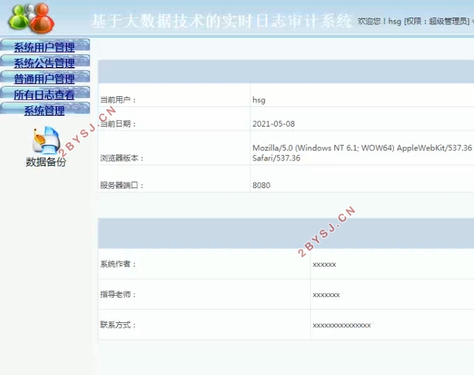Click the system title 基于大数据技术的实时日志审计系统
Viewport: 474px width, 375px height.
(x=221, y=21)
